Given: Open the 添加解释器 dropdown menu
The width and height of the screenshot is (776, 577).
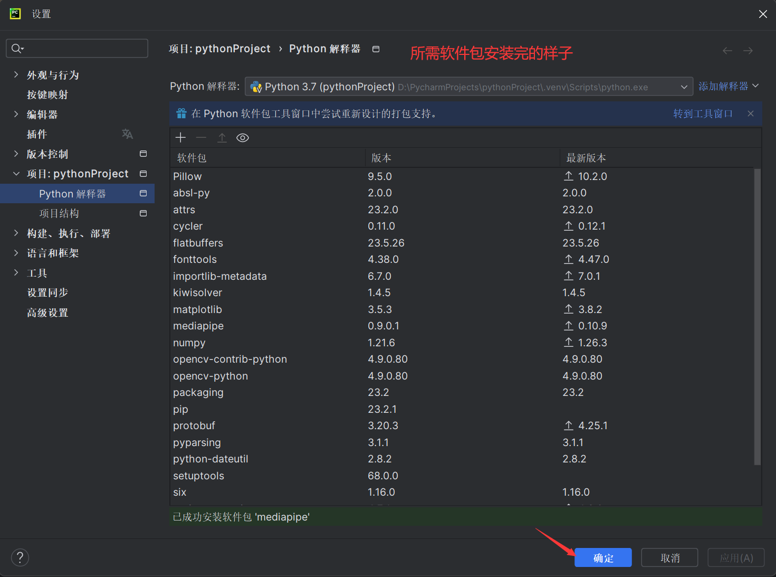Looking at the screenshot, I should 729,86.
